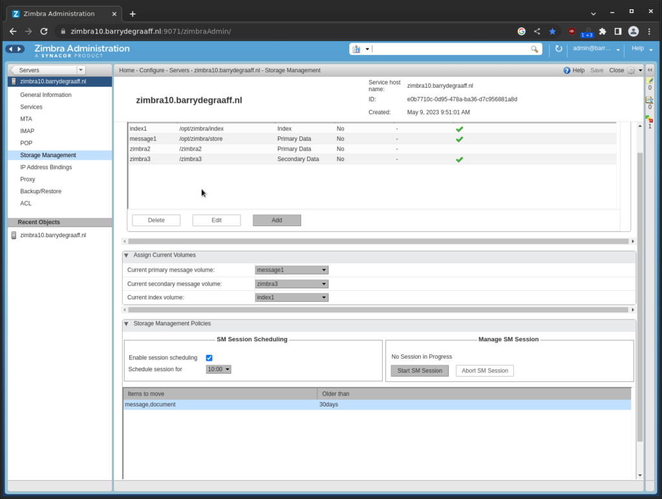Open Schedule session for time dropdown

(x=219, y=369)
